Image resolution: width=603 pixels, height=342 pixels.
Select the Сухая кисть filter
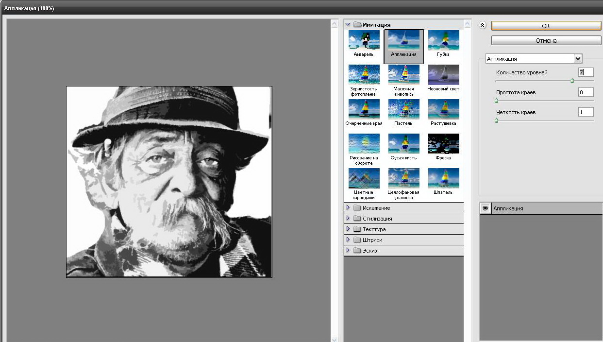pyautogui.click(x=403, y=144)
